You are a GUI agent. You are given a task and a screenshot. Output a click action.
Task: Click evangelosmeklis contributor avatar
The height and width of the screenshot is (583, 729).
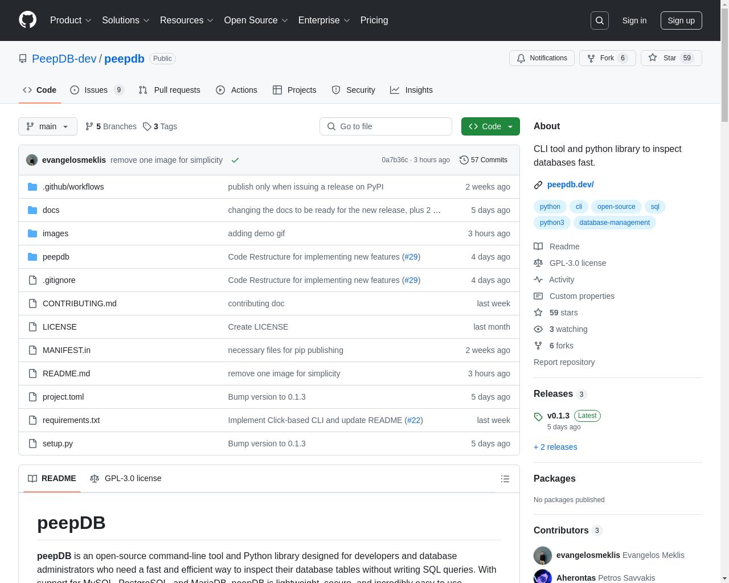pos(543,555)
